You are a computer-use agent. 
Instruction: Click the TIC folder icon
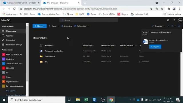41,62
